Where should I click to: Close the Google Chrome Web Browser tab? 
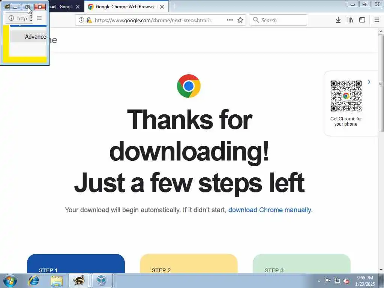(x=162, y=7)
